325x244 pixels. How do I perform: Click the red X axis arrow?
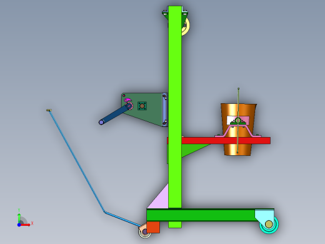tap(26, 225)
